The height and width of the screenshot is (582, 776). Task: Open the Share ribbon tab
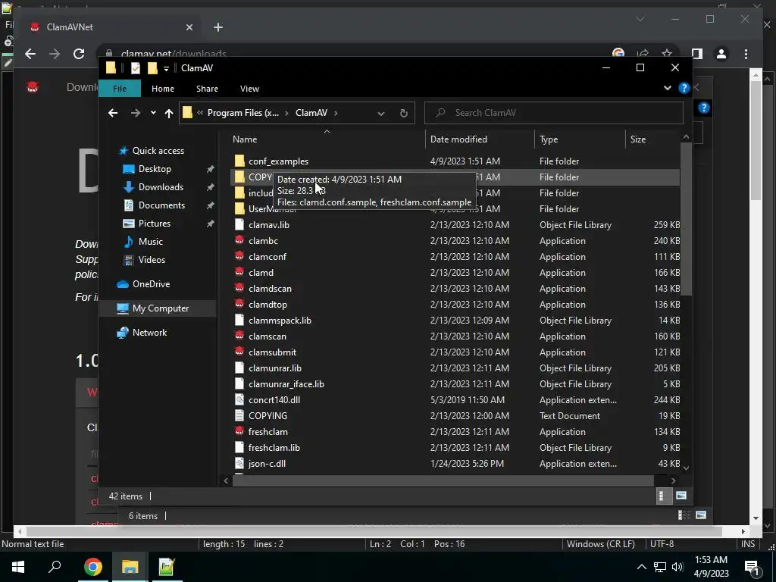[x=207, y=89]
